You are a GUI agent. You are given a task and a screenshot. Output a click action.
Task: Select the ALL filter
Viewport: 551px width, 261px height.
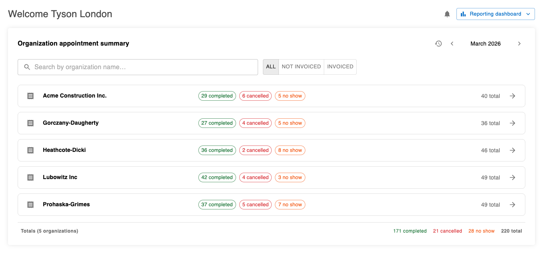coord(271,67)
